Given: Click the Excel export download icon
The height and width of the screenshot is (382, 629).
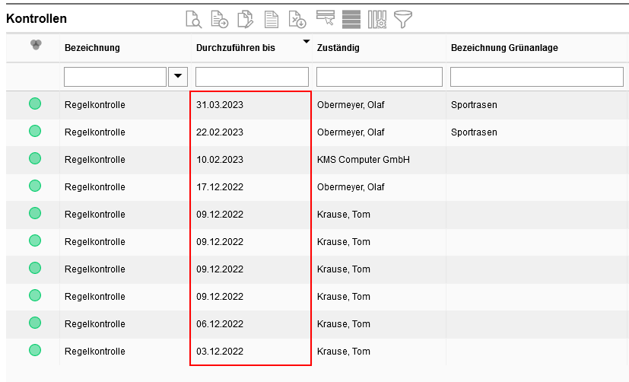Looking at the screenshot, I should pos(297,19).
